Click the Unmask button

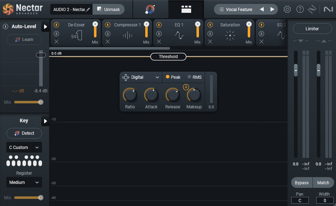tap(109, 9)
